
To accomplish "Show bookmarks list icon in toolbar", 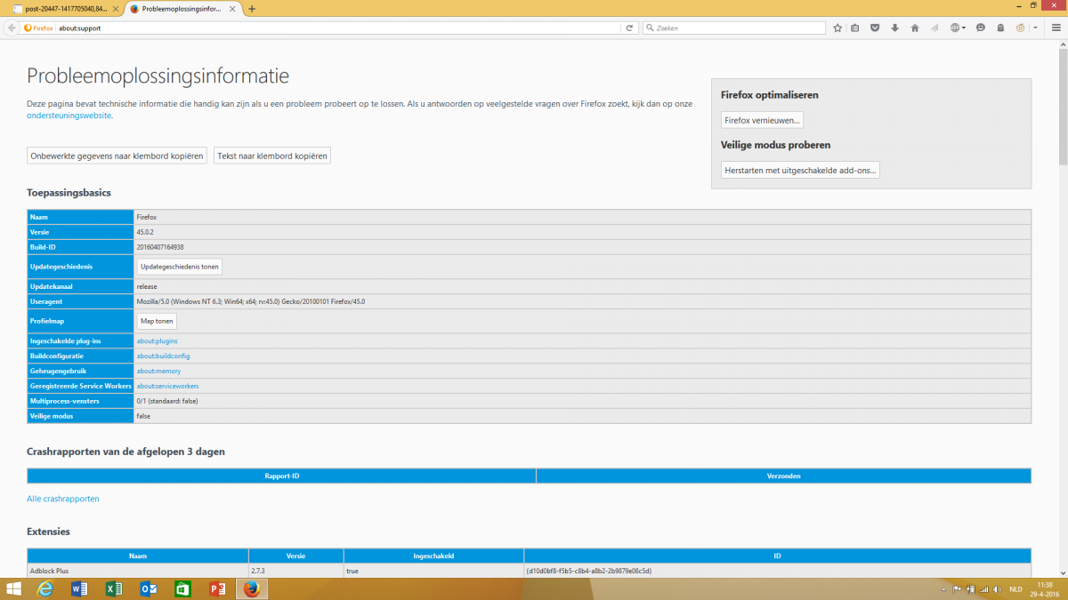I will click(855, 28).
